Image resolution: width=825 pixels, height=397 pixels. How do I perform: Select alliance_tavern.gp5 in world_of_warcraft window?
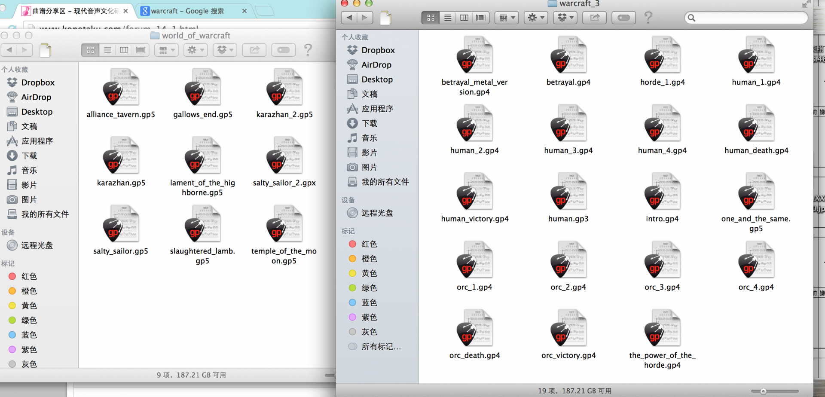(x=121, y=87)
